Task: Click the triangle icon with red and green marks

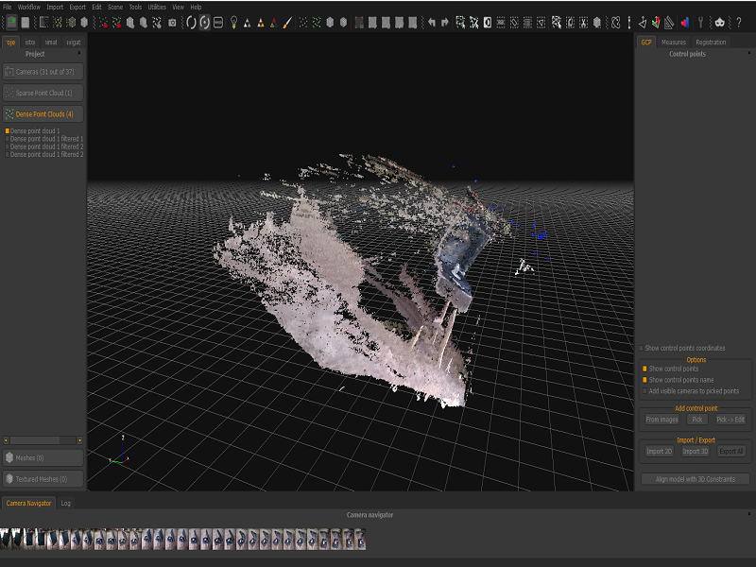Action: 656,22
